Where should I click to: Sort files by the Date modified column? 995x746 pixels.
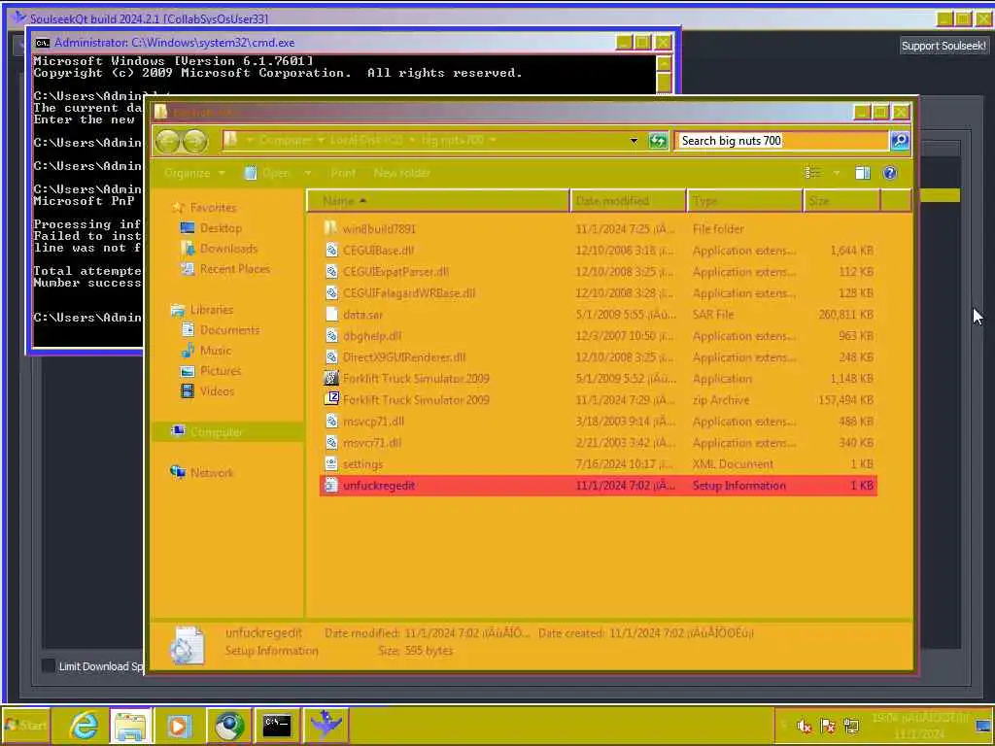tap(628, 200)
